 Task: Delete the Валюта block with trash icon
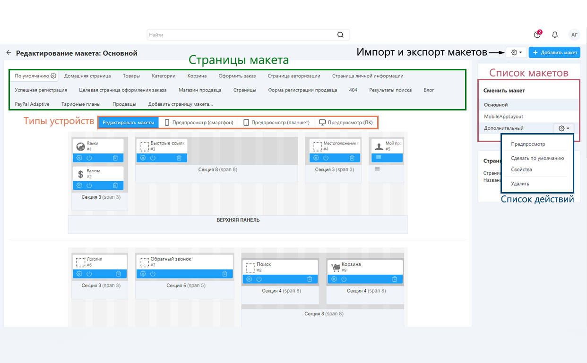coord(115,186)
